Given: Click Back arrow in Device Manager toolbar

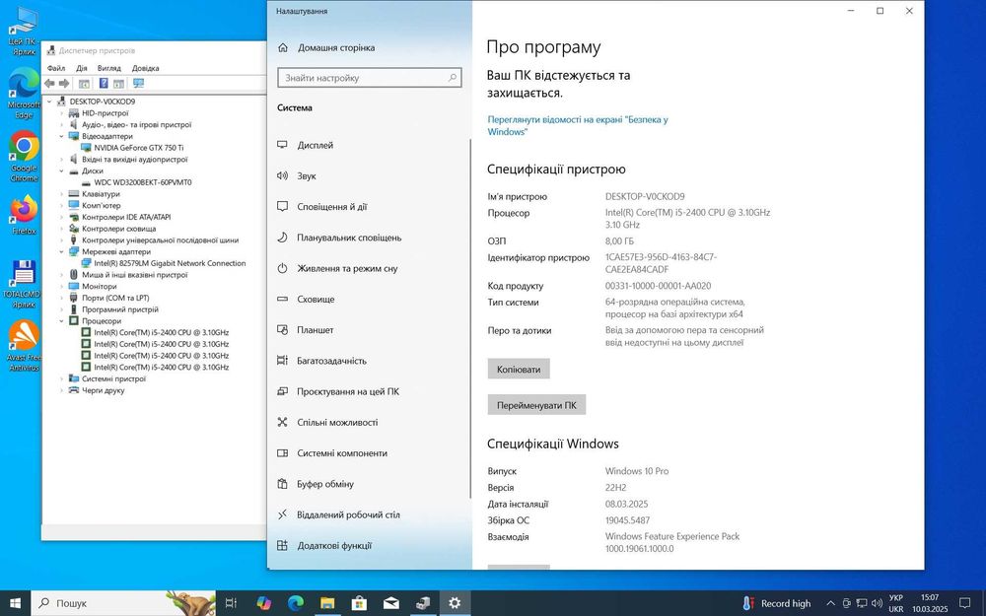Looking at the screenshot, I should (x=49, y=83).
